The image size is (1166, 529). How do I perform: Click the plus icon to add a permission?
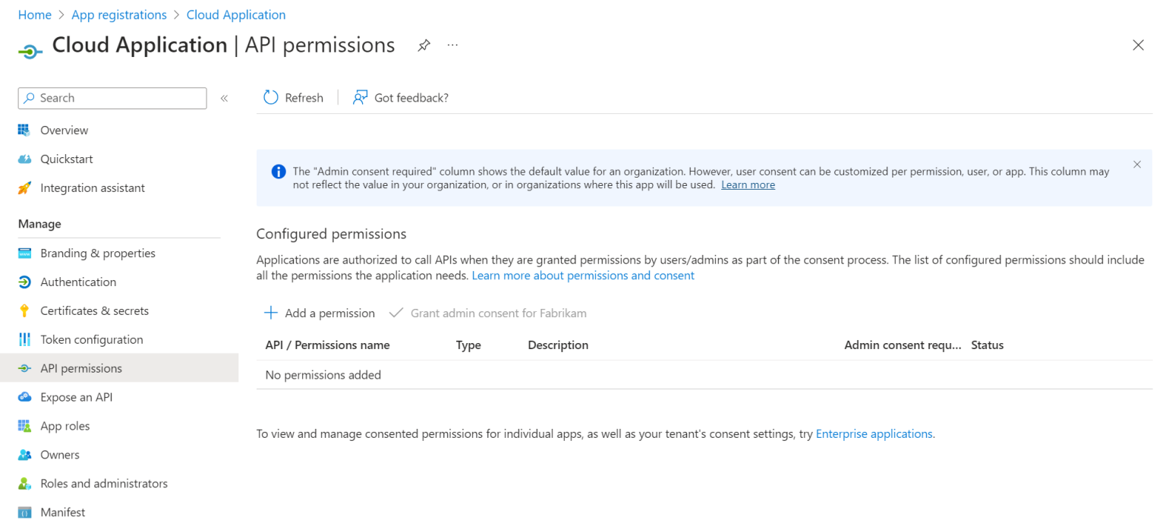tap(270, 313)
